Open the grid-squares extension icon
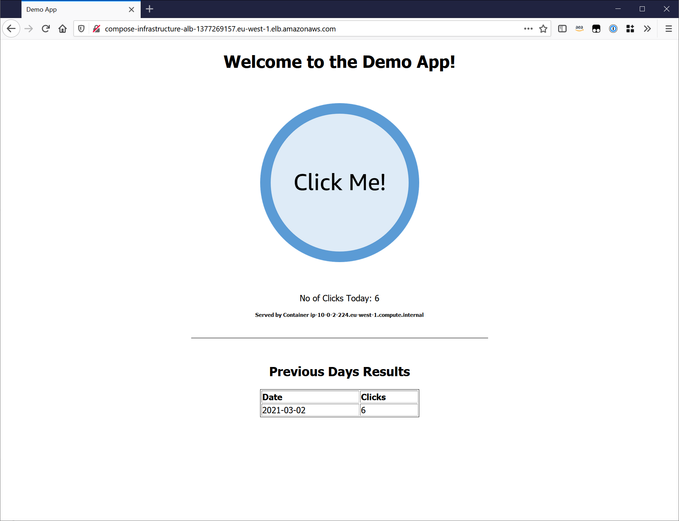This screenshot has height=521, width=679. pos(630,29)
